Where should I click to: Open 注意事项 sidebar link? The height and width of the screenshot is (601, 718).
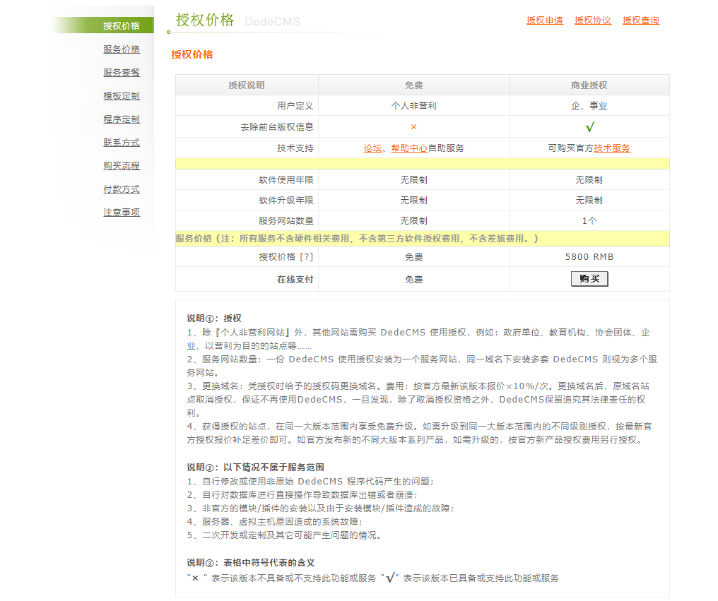(x=122, y=213)
